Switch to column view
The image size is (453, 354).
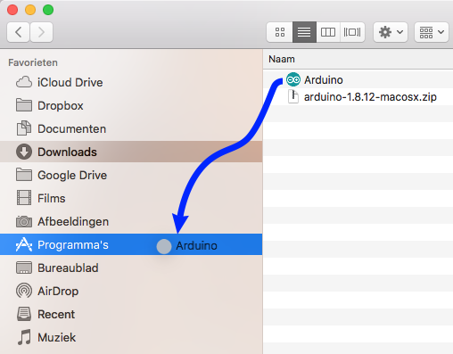[328, 32]
